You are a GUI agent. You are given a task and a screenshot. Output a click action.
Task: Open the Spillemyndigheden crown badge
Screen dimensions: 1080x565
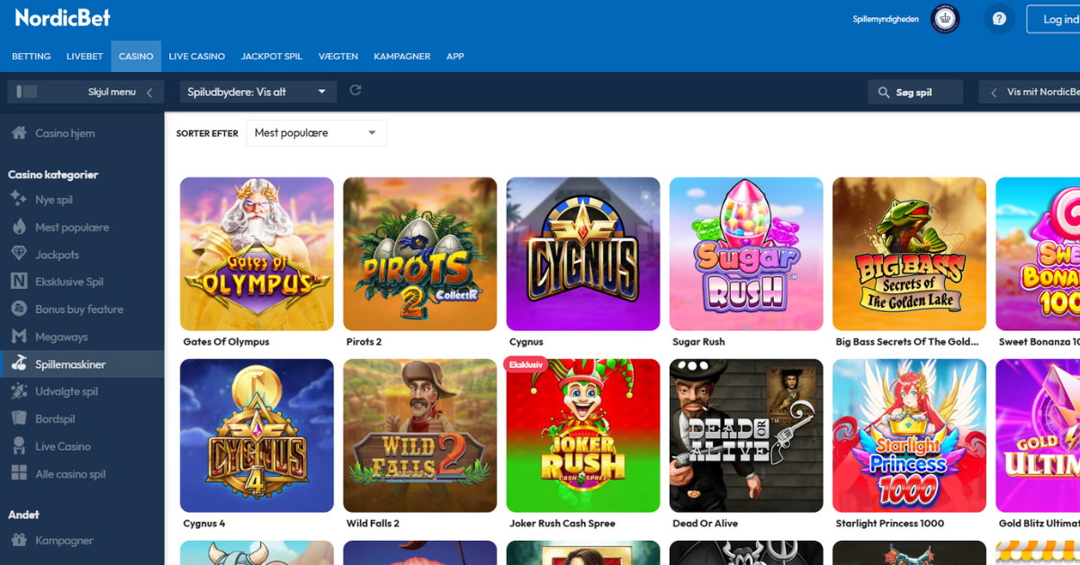944,19
